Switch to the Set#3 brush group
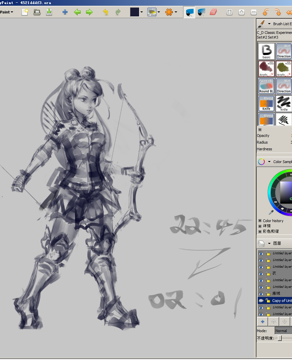The height and width of the screenshot is (360, 292). tap(273, 37)
